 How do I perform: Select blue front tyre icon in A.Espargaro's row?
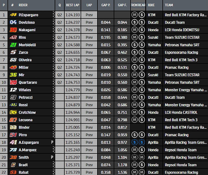pos(134,142)
